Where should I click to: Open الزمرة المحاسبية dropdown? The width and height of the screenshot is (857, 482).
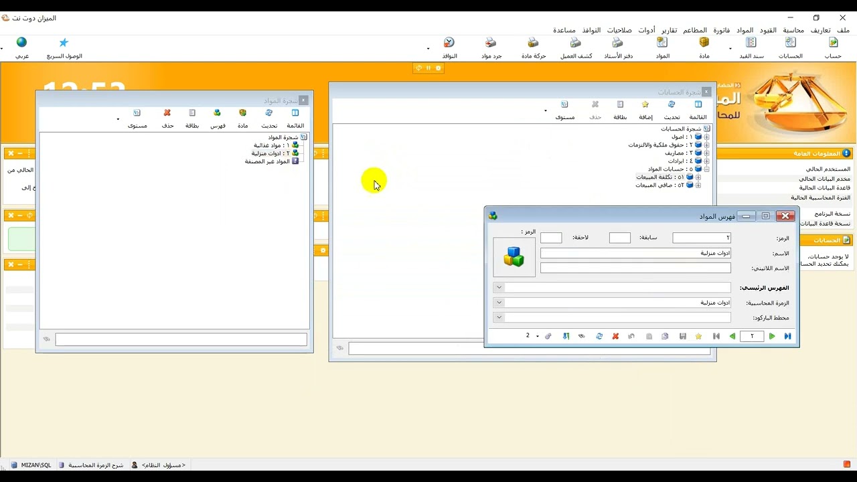tap(499, 303)
